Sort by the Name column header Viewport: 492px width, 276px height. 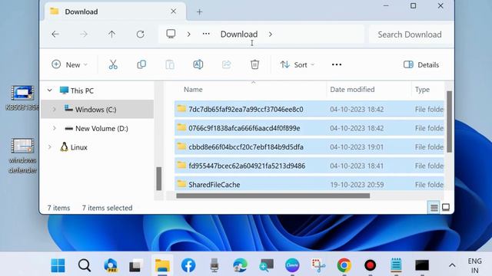[x=193, y=90]
